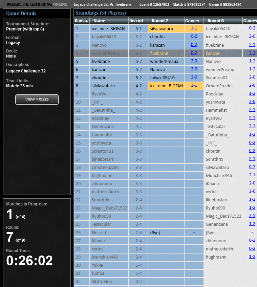Open Round 6 2-0 link for xerioc
The width and height of the screenshot is (257, 287).
click(x=252, y=191)
